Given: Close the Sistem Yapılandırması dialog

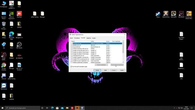Looking at the screenshot, I should tap(125, 35).
